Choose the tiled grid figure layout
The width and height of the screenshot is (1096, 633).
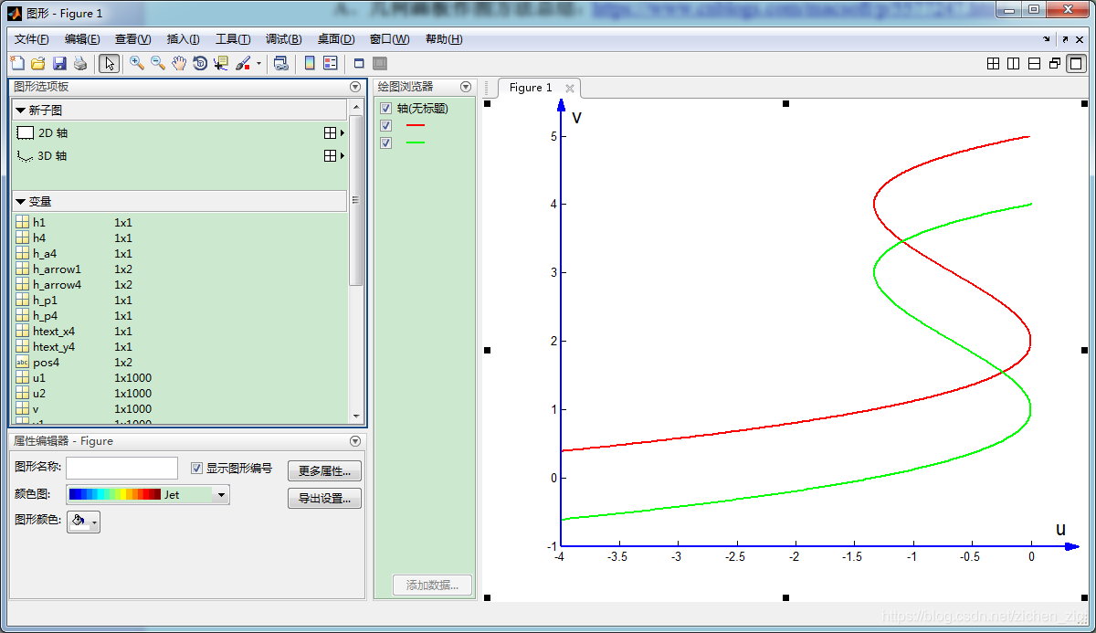pos(993,64)
